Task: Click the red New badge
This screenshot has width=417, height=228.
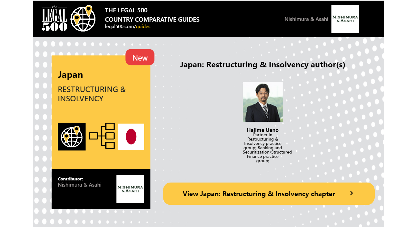Action: 140,57
